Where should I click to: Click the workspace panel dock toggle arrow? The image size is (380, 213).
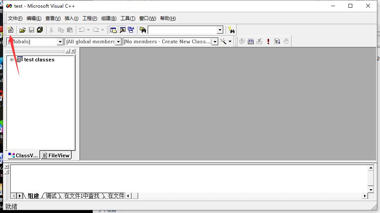pos(68,51)
